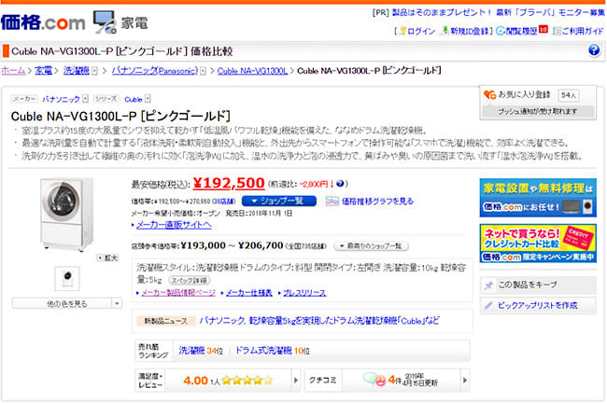The image size is (607, 403).
Task: Click the price trend graph icon
Action: coord(332,201)
